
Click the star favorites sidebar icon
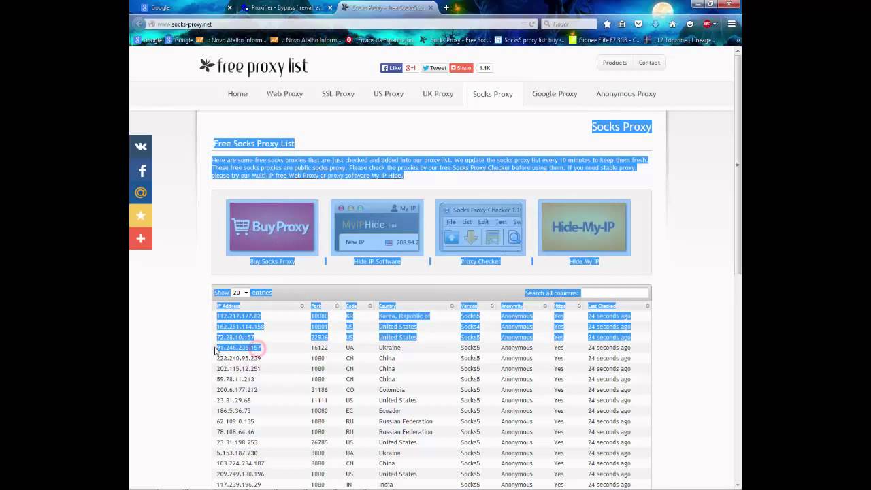click(x=141, y=216)
